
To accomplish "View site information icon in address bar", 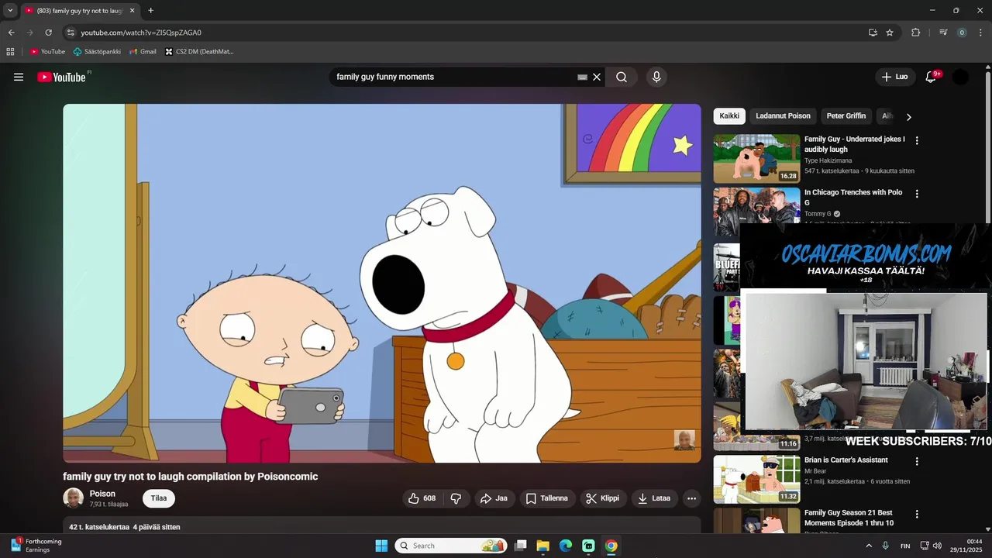I will [x=71, y=33].
